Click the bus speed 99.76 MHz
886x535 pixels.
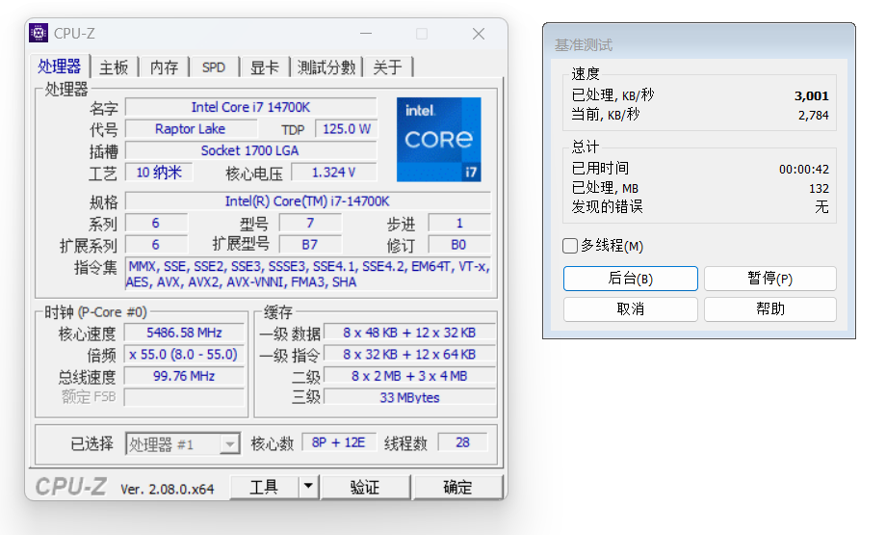pos(184,376)
